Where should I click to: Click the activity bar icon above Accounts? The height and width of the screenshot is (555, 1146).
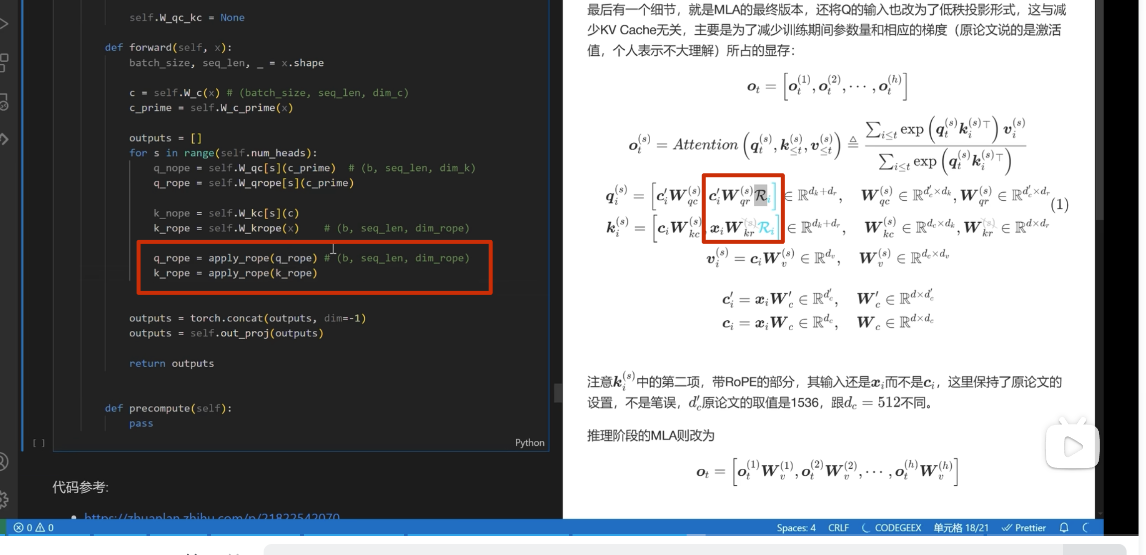pyautogui.click(x=4, y=139)
